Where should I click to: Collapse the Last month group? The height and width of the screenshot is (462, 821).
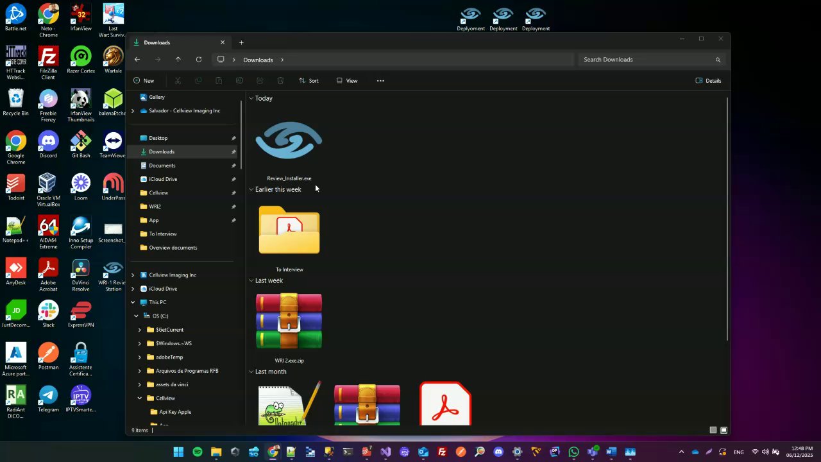[251, 372]
